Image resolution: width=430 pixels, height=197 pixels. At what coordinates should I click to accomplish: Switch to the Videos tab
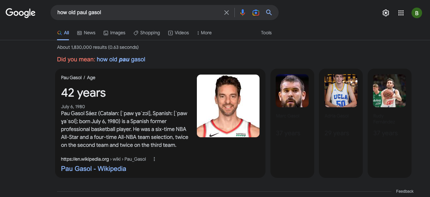(x=178, y=33)
